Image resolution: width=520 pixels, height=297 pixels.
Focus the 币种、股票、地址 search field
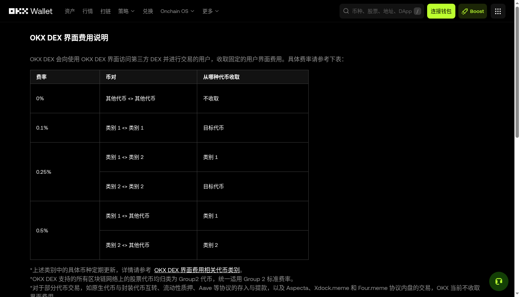381,11
